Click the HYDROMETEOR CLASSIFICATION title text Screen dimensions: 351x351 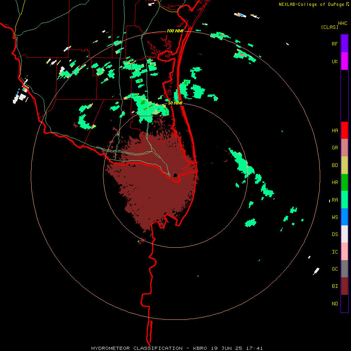pyautogui.click(x=137, y=348)
